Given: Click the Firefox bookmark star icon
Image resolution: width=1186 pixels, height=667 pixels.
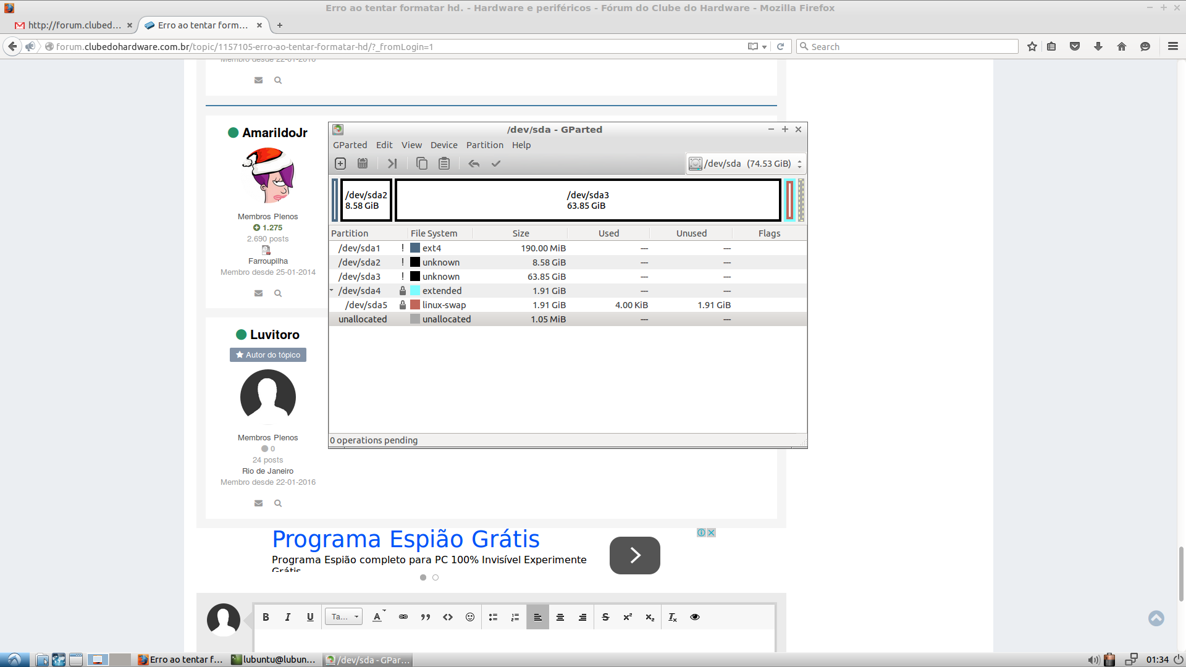Looking at the screenshot, I should click(1032, 46).
